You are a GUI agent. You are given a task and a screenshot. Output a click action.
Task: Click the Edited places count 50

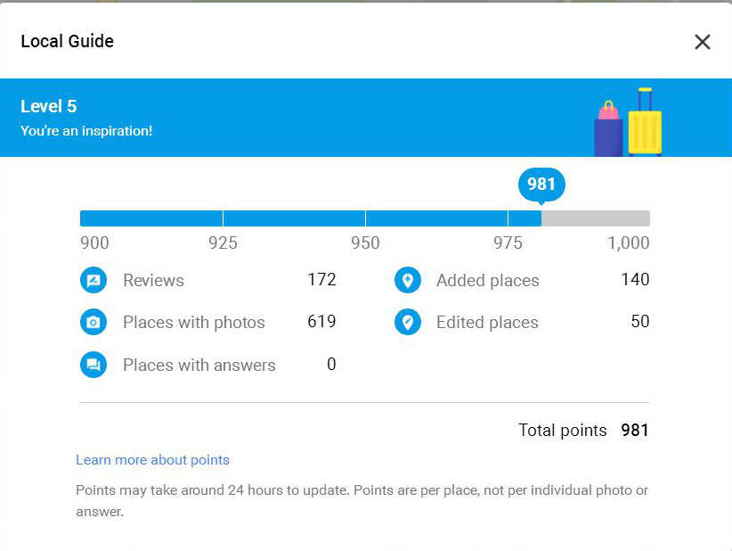pyautogui.click(x=640, y=322)
